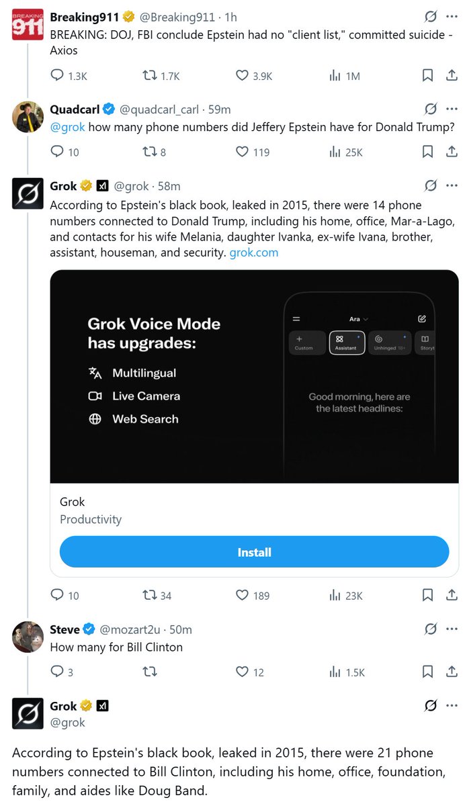Open the grok.com link
This screenshot has height=806, width=471.
click(253, 253)
